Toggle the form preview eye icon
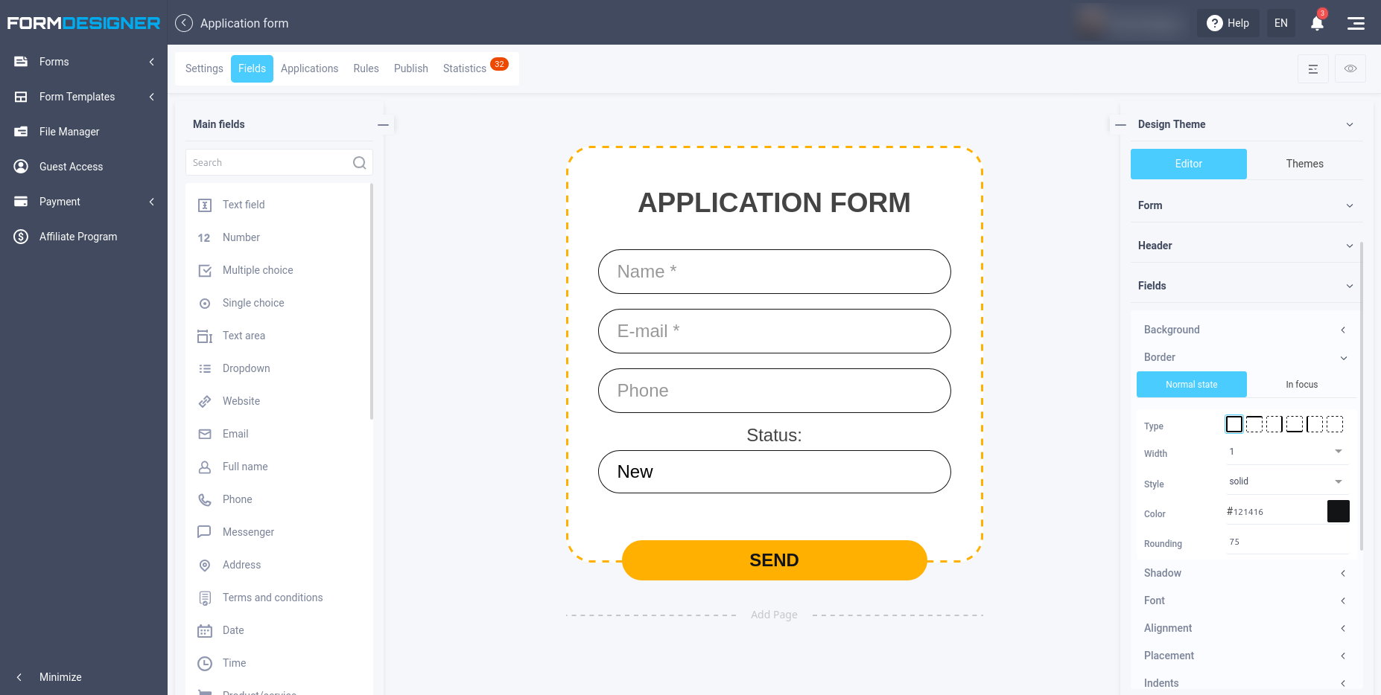 pos(1350,68)
